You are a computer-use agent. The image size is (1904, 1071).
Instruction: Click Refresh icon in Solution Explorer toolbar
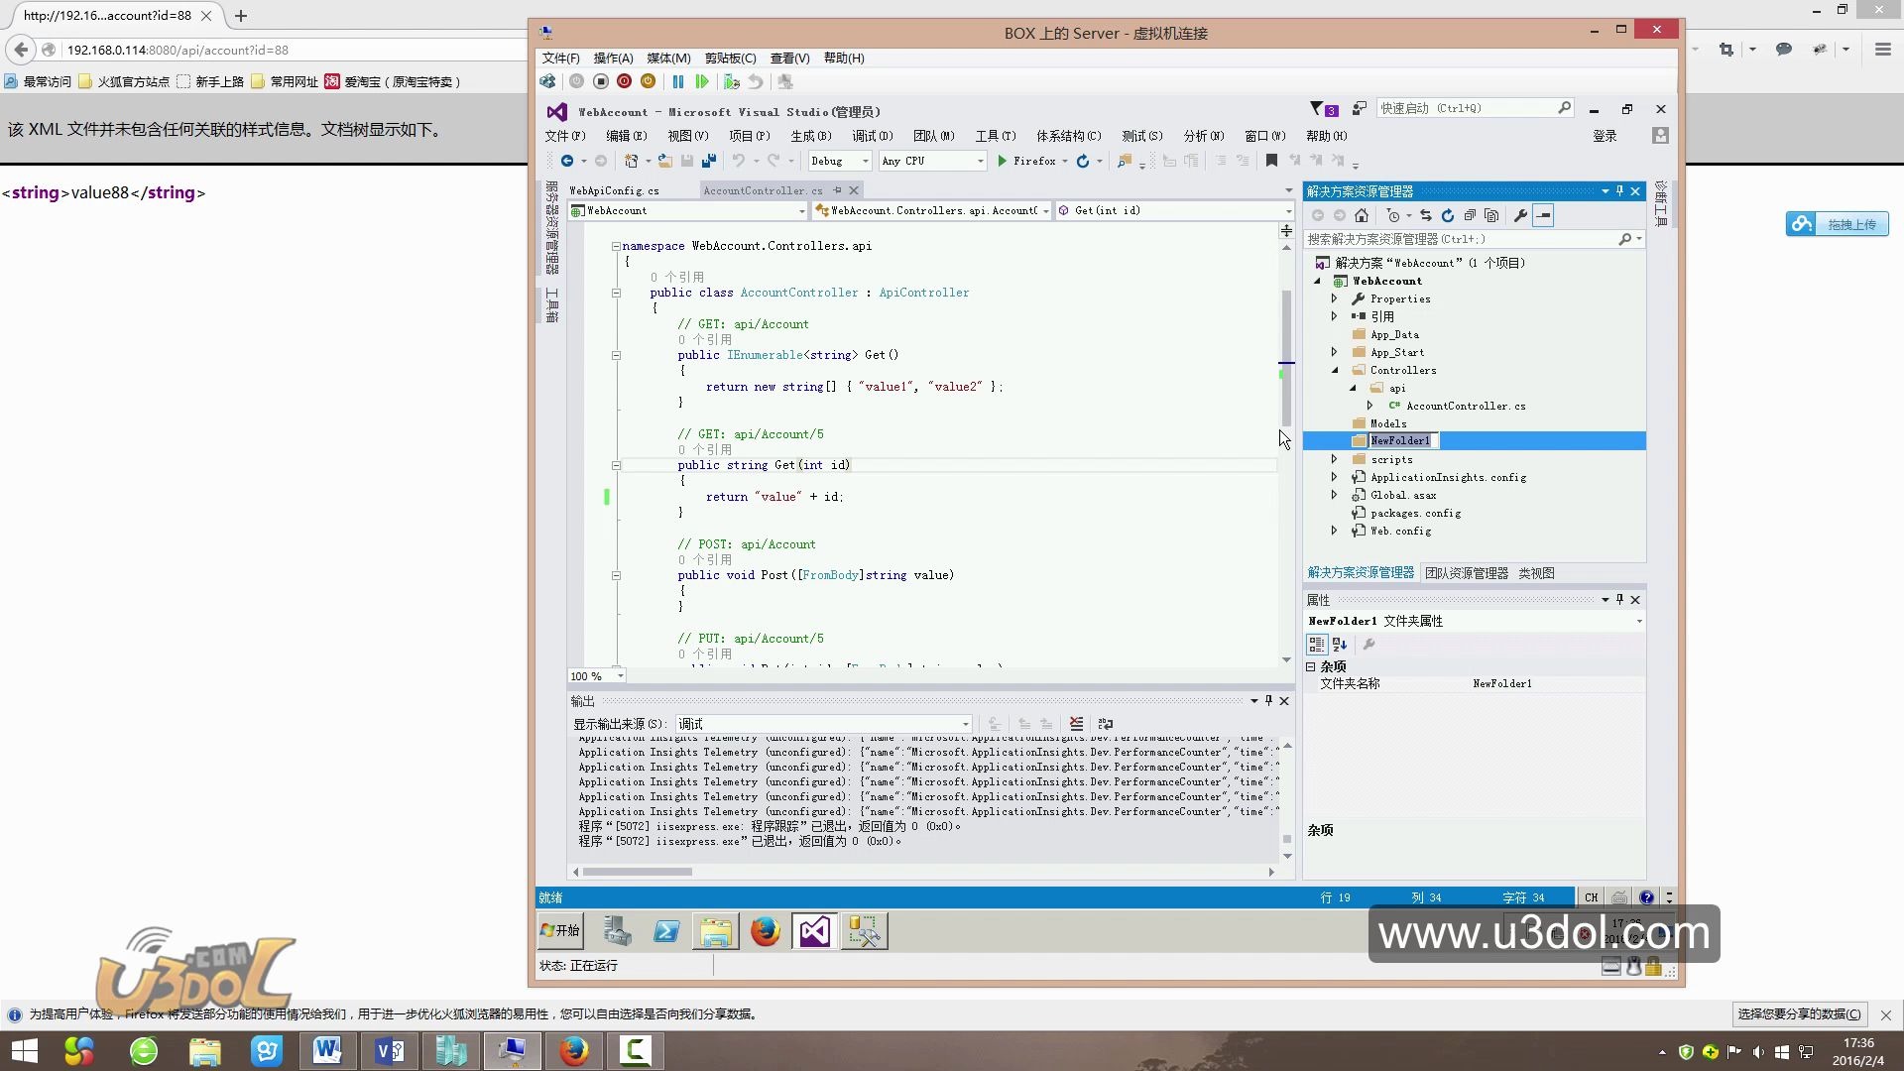pos(1448,216)
